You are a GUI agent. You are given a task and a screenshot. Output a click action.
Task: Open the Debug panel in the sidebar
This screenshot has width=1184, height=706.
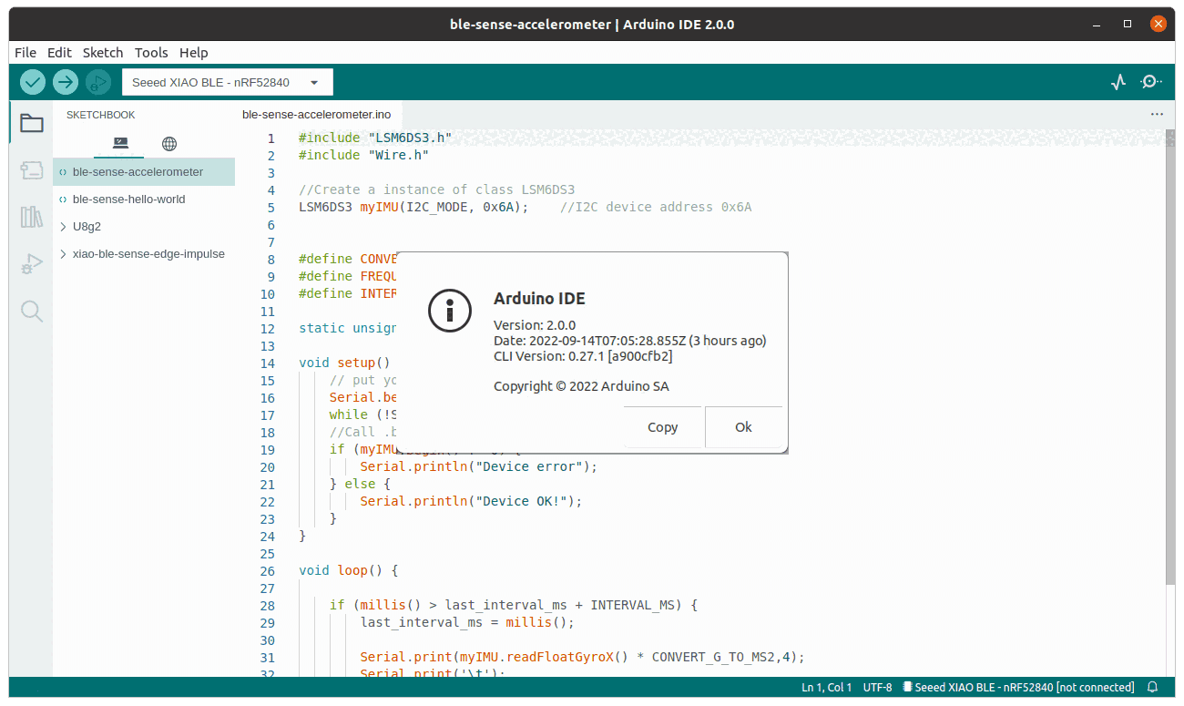point(31,264)
